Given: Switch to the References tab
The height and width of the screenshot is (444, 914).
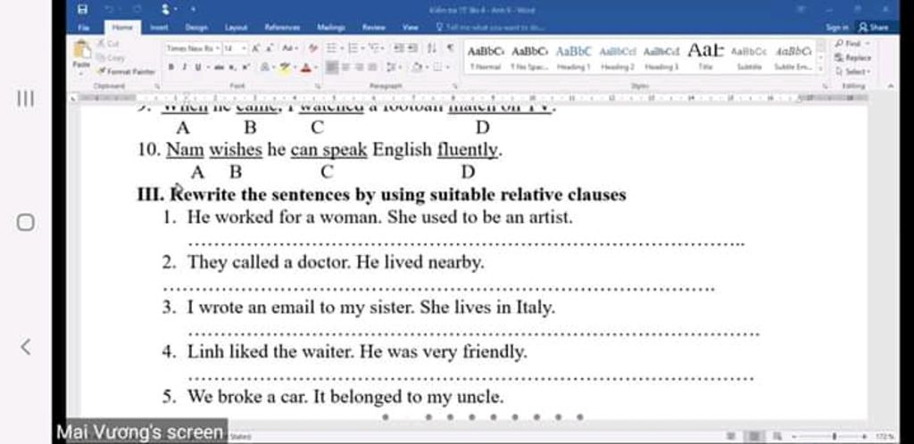Looking at the screenshot, I should pos(282,27).
